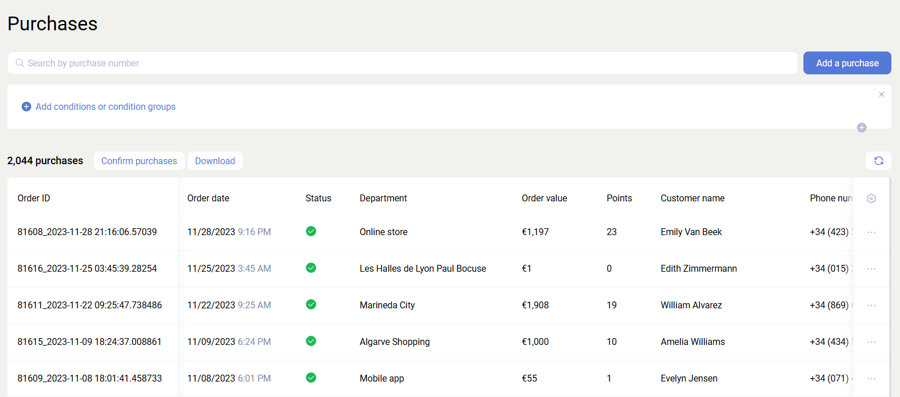Viewport: 900px width, 397px height.
Task: Open row actions menu for Edith Zimmermann
Action: pyautogui.click(x=871, y=269)
